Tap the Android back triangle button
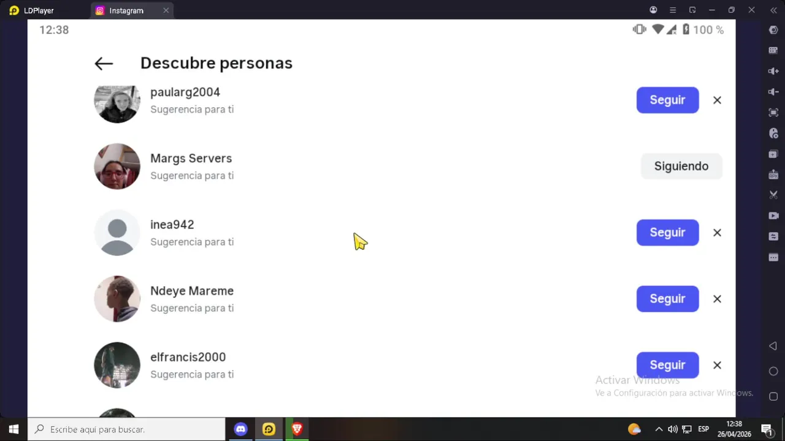 tap(773, 346)
